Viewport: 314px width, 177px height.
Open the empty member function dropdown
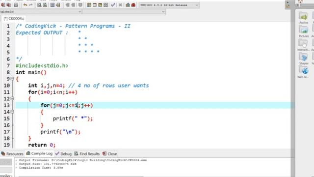[124, 12]
